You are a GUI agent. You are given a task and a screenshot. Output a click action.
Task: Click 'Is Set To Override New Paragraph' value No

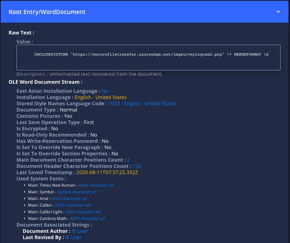pyautogui.click(x=108, y=148)
